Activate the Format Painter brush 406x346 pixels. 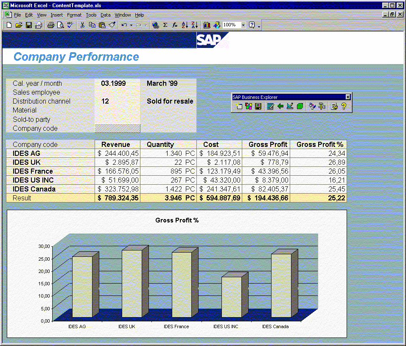[x=112, y=25]
